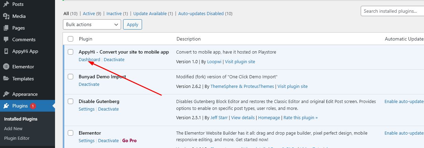Open Add New in Plugins submenu
The width and height of the screenshot is (424, 148).
point(13,128)
